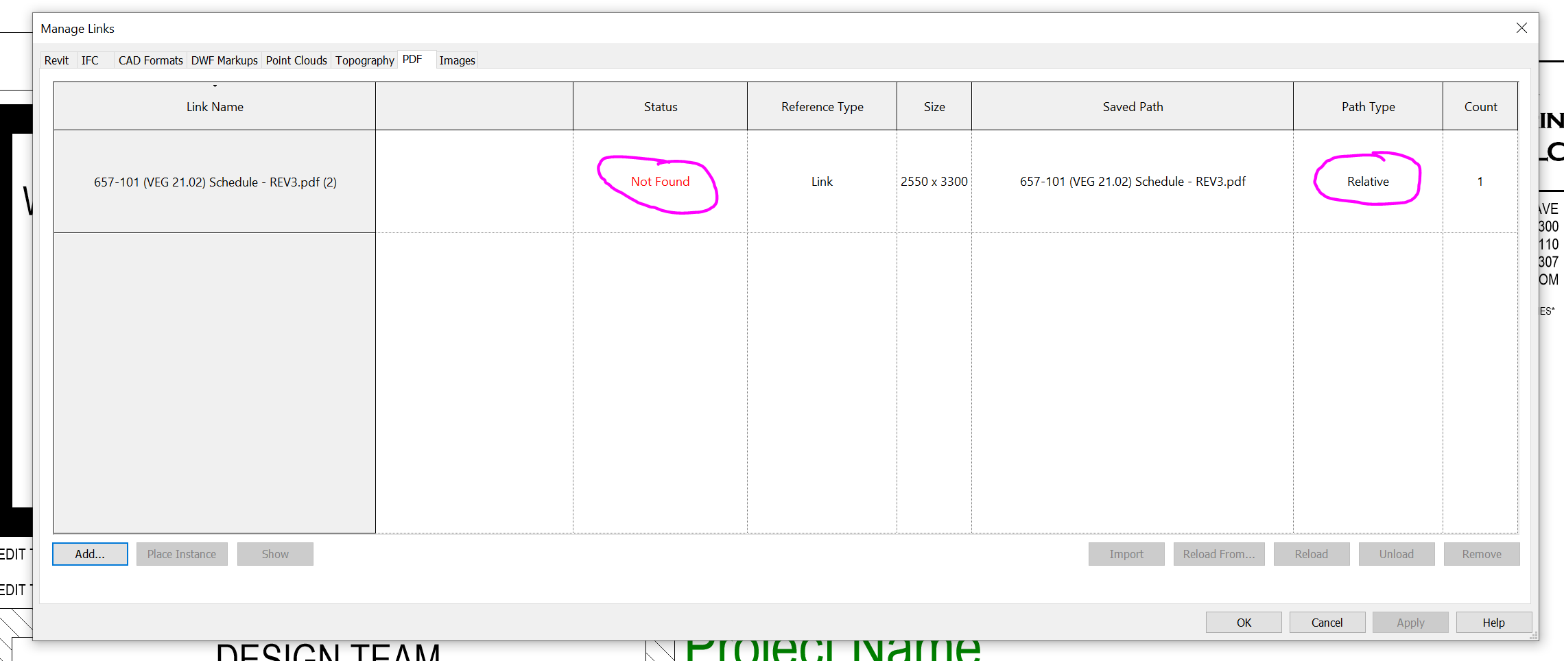Screen dimensions: 1564x661
Task: Open the DWF Markups tab
Action: [224, 60]
